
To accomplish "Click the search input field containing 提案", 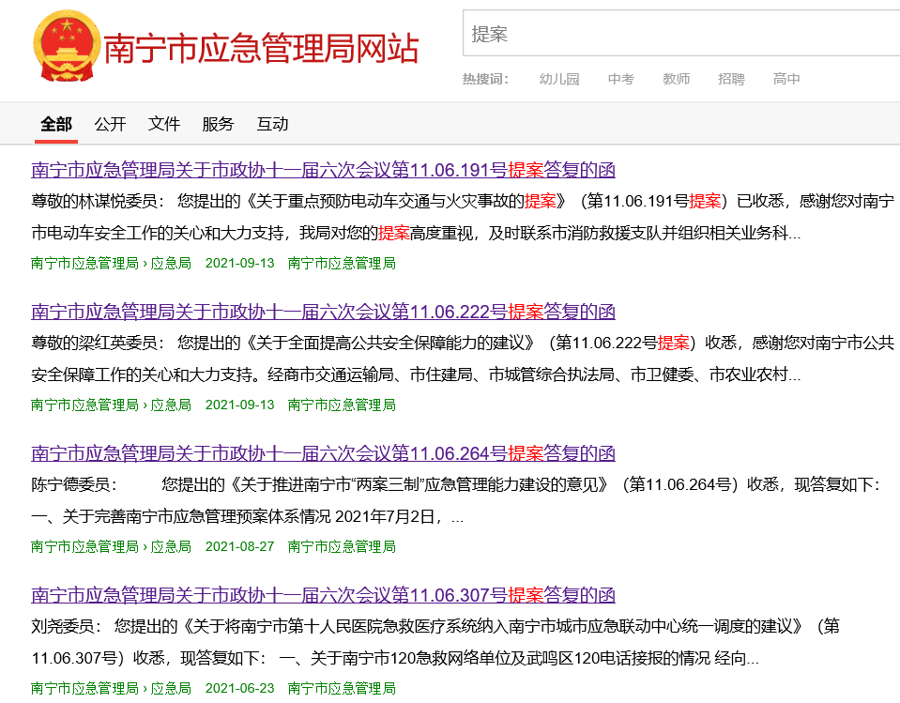I will (680, 35).
